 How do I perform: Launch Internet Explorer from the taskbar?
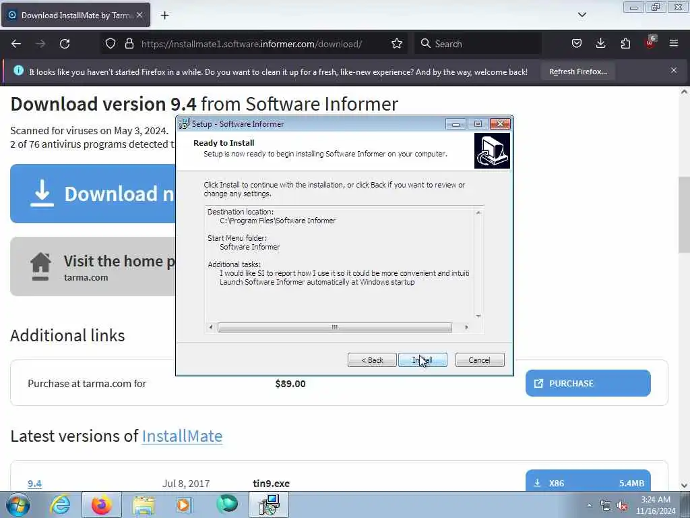tap(60, 505)
